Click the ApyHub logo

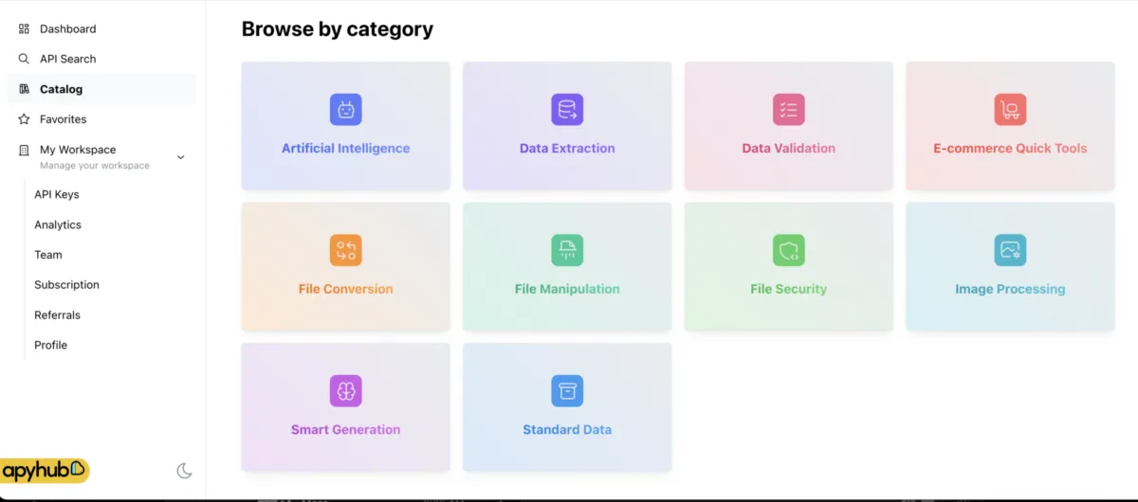pos(45,471)
